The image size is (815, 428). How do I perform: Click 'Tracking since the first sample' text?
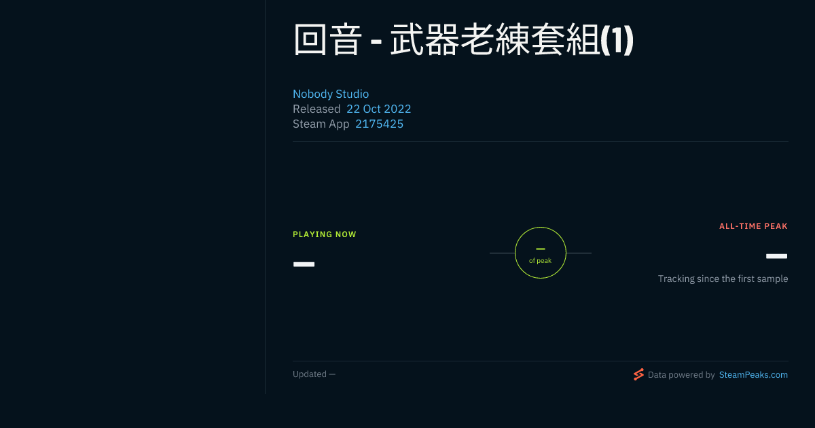(x=723, y=279)
